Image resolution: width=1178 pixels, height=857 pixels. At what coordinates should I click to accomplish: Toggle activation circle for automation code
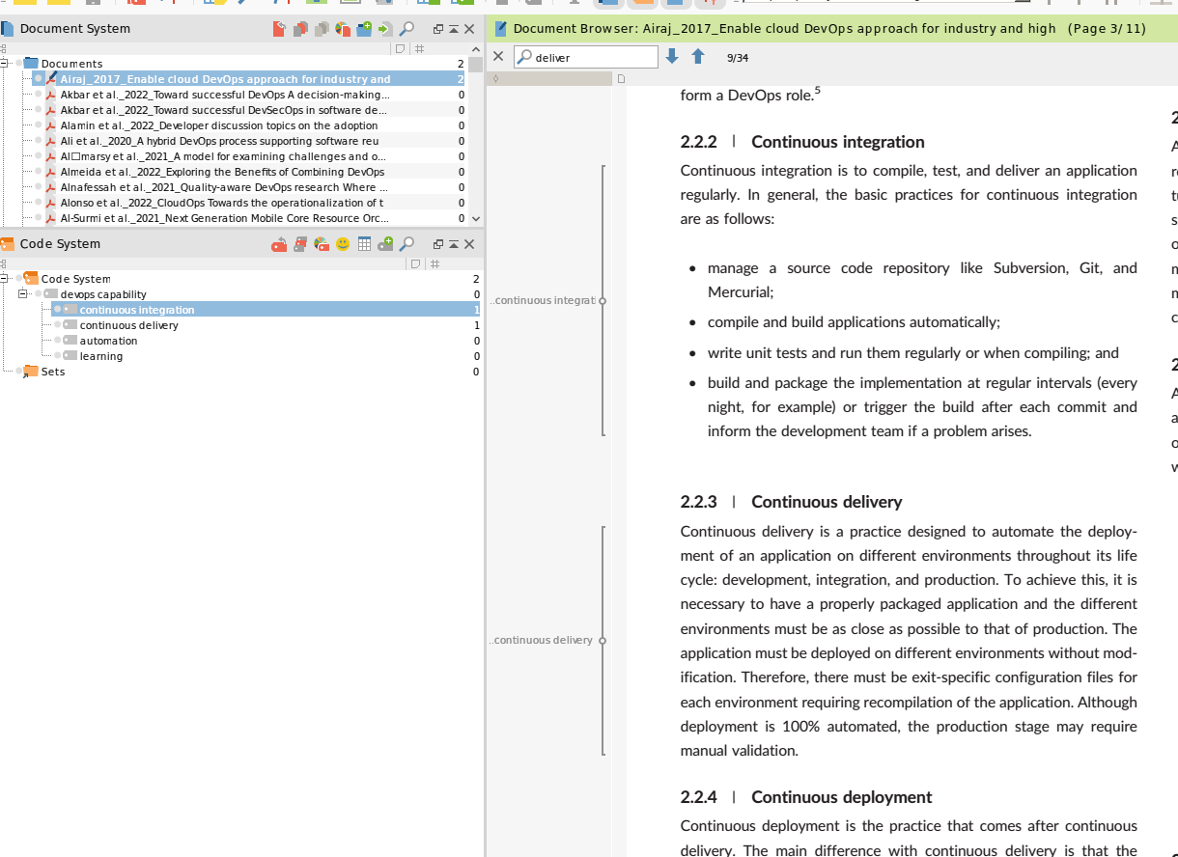[58, 341]
